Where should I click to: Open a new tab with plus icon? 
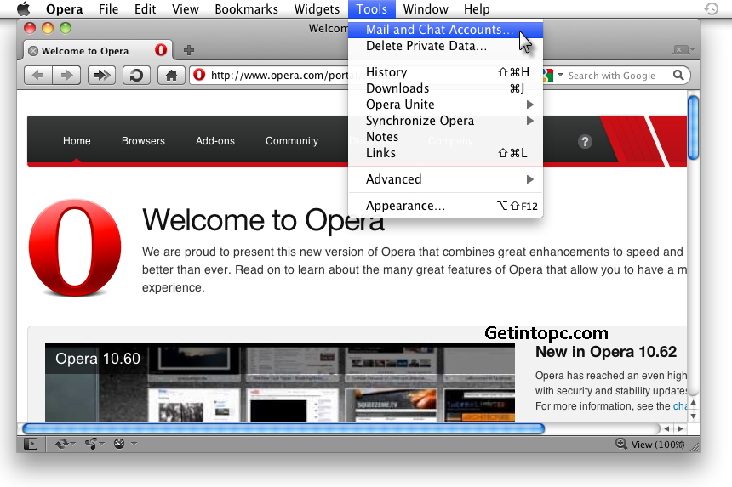pos(189,50)
